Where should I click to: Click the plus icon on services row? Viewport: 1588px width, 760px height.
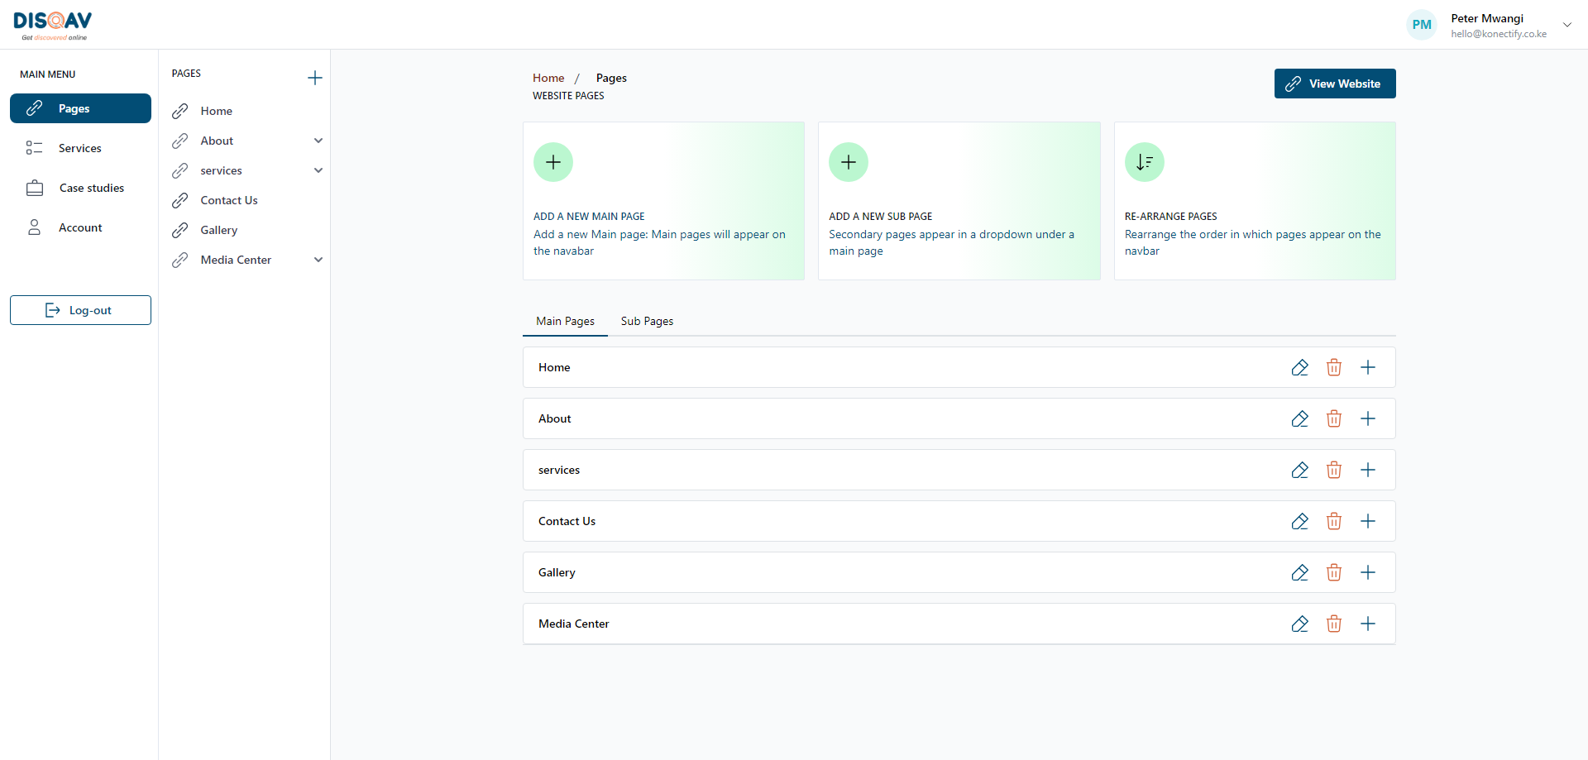[1368, 470]
